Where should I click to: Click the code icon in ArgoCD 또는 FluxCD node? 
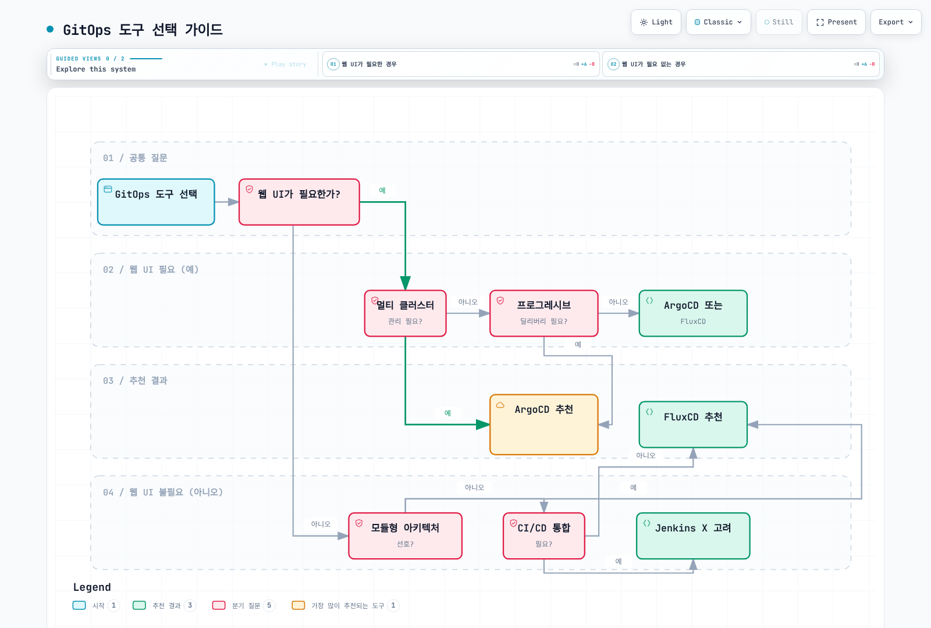[649, 301]
